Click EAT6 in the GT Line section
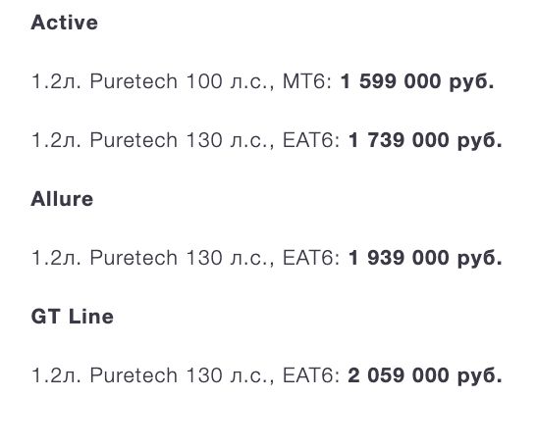This screenshot has height=447, width=536. click(308, 375)
